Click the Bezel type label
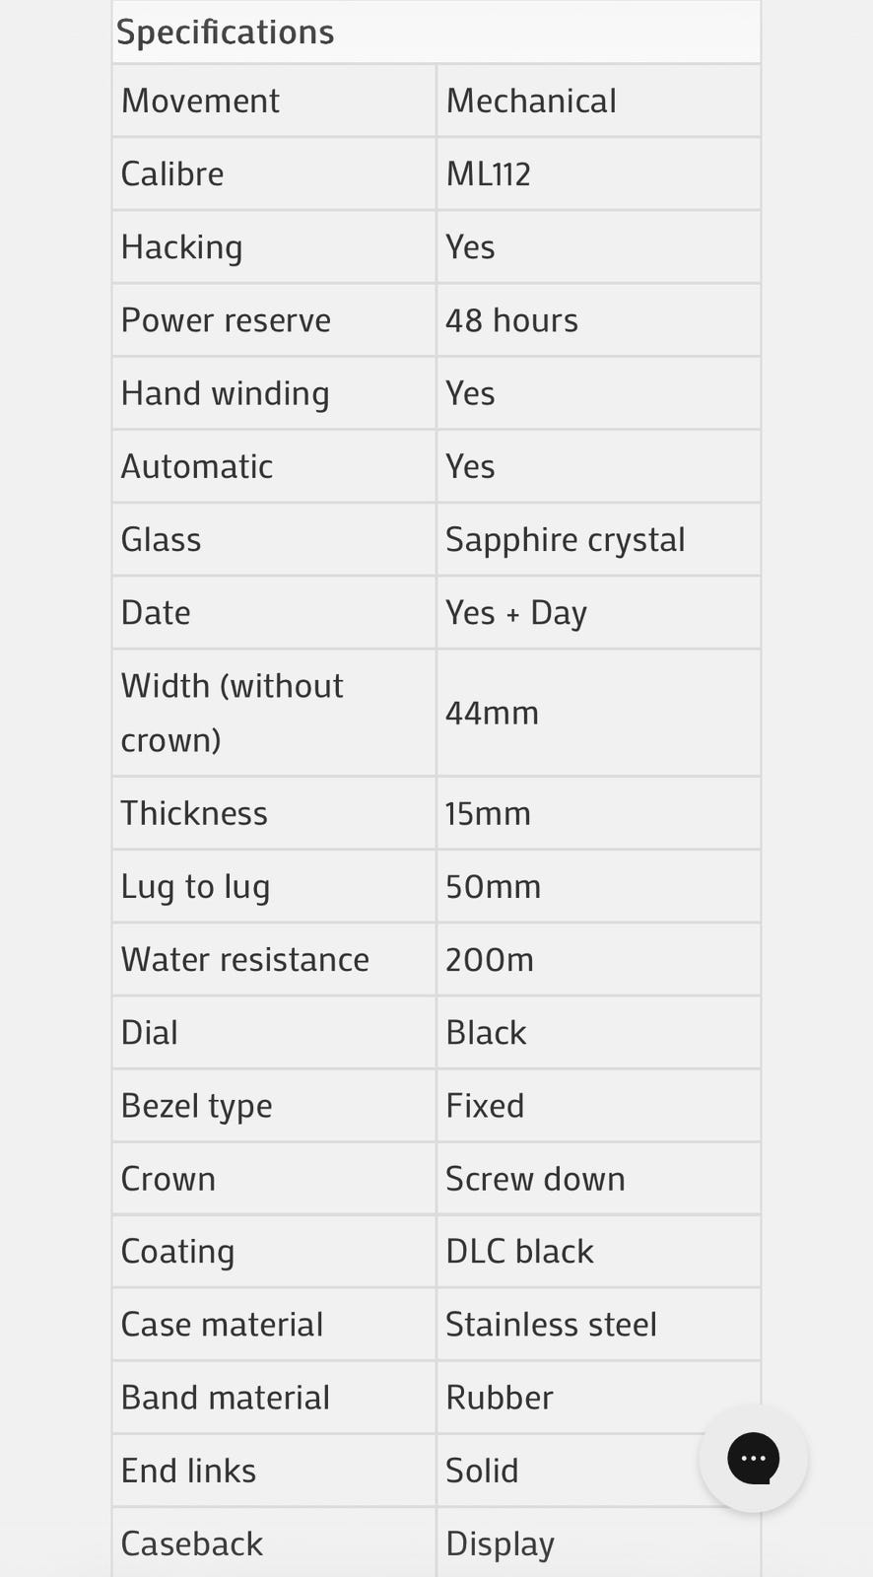 click(x=196, y=1106)
